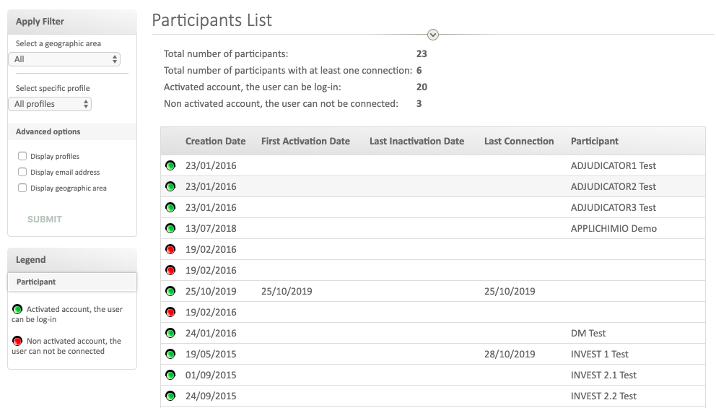Check the Display geographic area option
The height and width of the screenshot is (408, 716).
22,188
